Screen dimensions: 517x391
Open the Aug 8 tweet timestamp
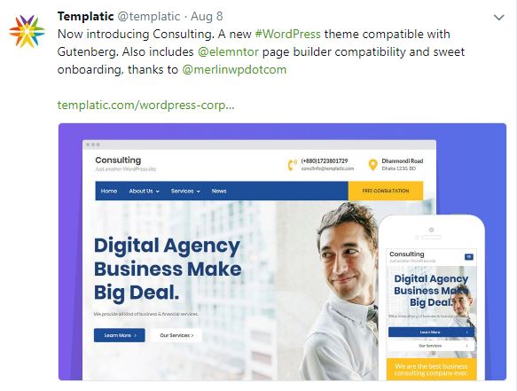point(207,17)
